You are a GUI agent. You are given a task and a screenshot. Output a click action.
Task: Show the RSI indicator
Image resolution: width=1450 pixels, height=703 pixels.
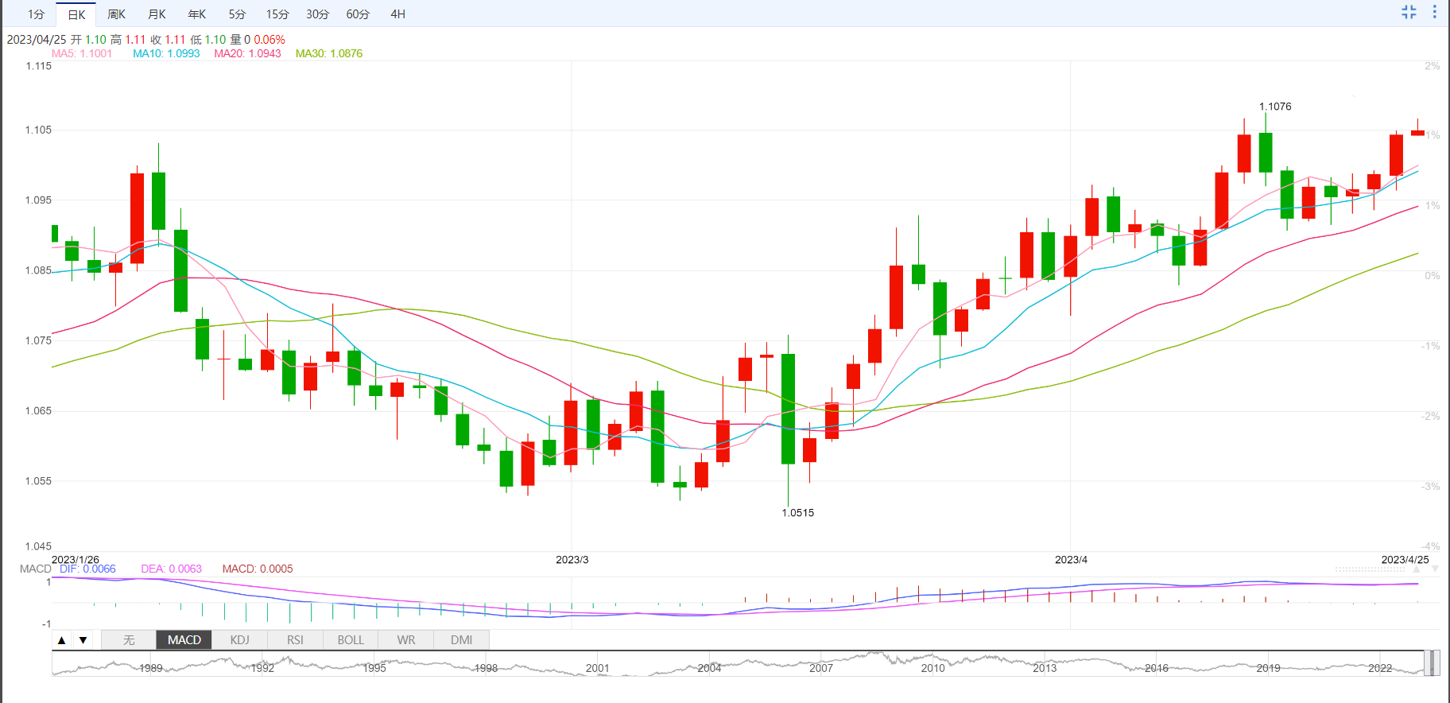[x=295, y=640]
